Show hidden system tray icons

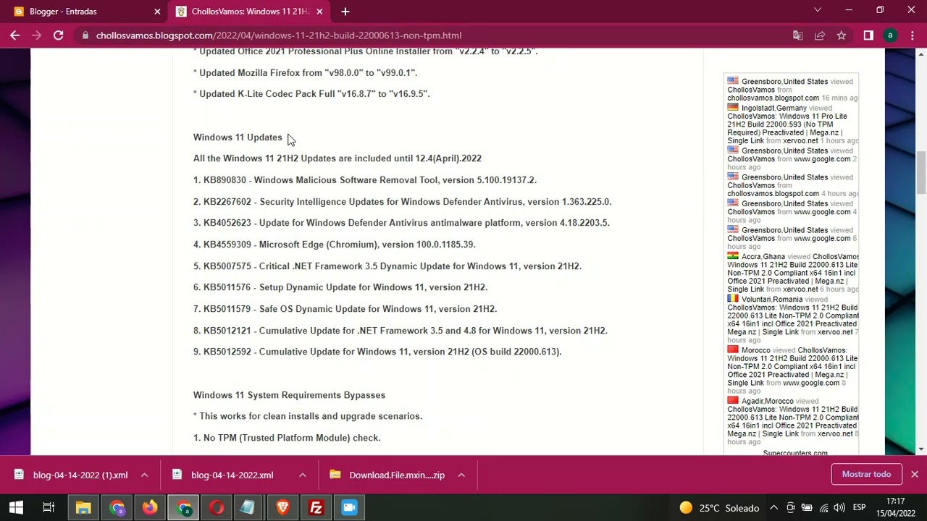click(x=773, y=508)
